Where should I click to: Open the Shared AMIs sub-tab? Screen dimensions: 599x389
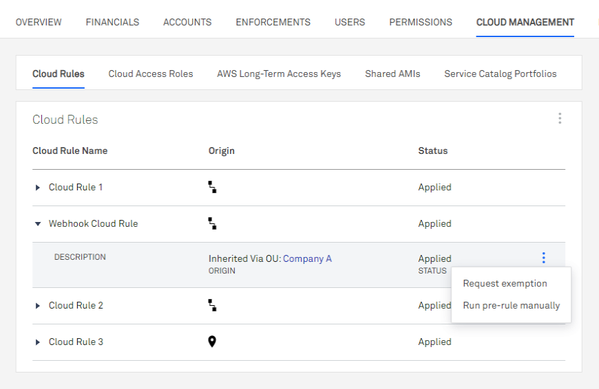[392, 74]
